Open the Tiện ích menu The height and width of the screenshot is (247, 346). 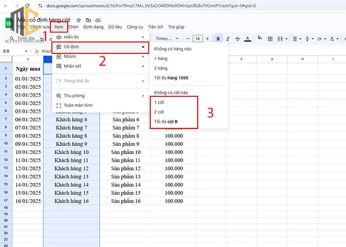click(156, 27)
